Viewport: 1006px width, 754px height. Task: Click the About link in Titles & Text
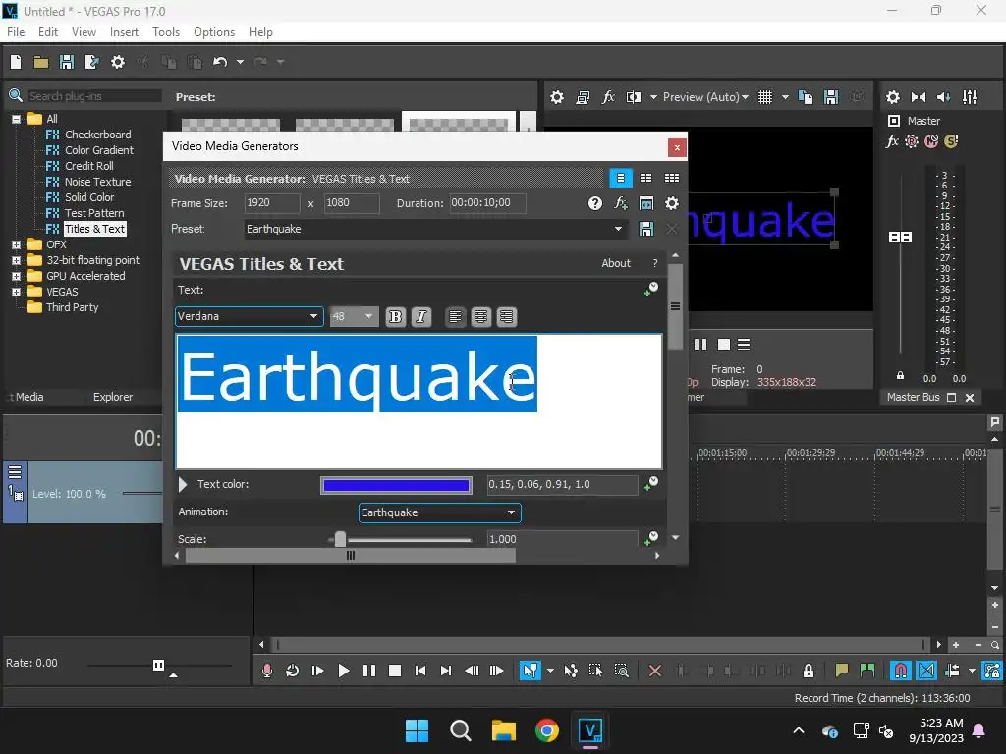616,263
